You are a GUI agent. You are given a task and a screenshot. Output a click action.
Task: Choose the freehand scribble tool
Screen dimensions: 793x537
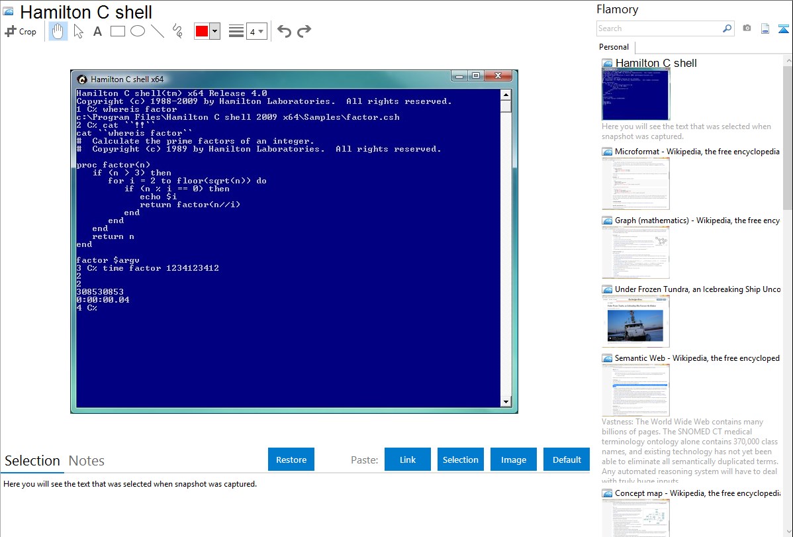pos(177,31)
